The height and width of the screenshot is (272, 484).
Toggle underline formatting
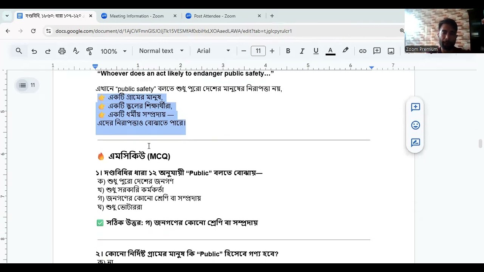[x=316, y=51]
